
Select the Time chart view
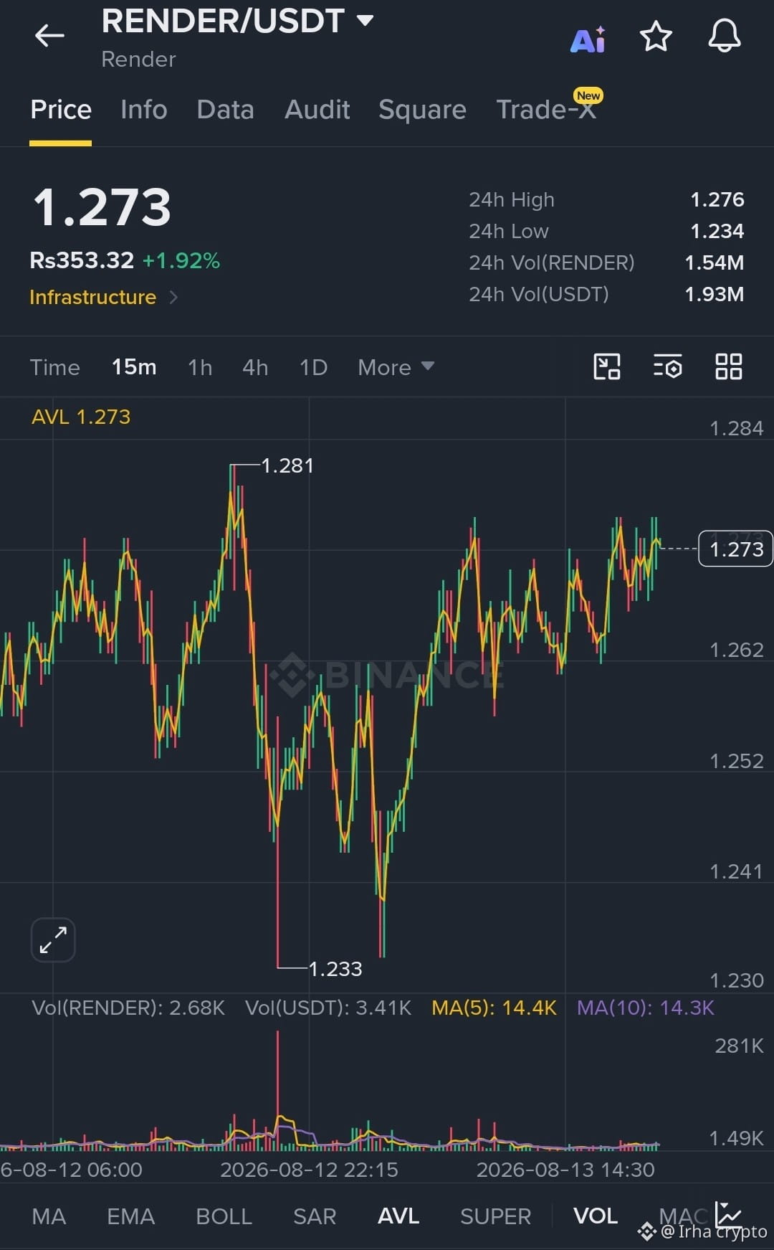(x=54, y=367)
